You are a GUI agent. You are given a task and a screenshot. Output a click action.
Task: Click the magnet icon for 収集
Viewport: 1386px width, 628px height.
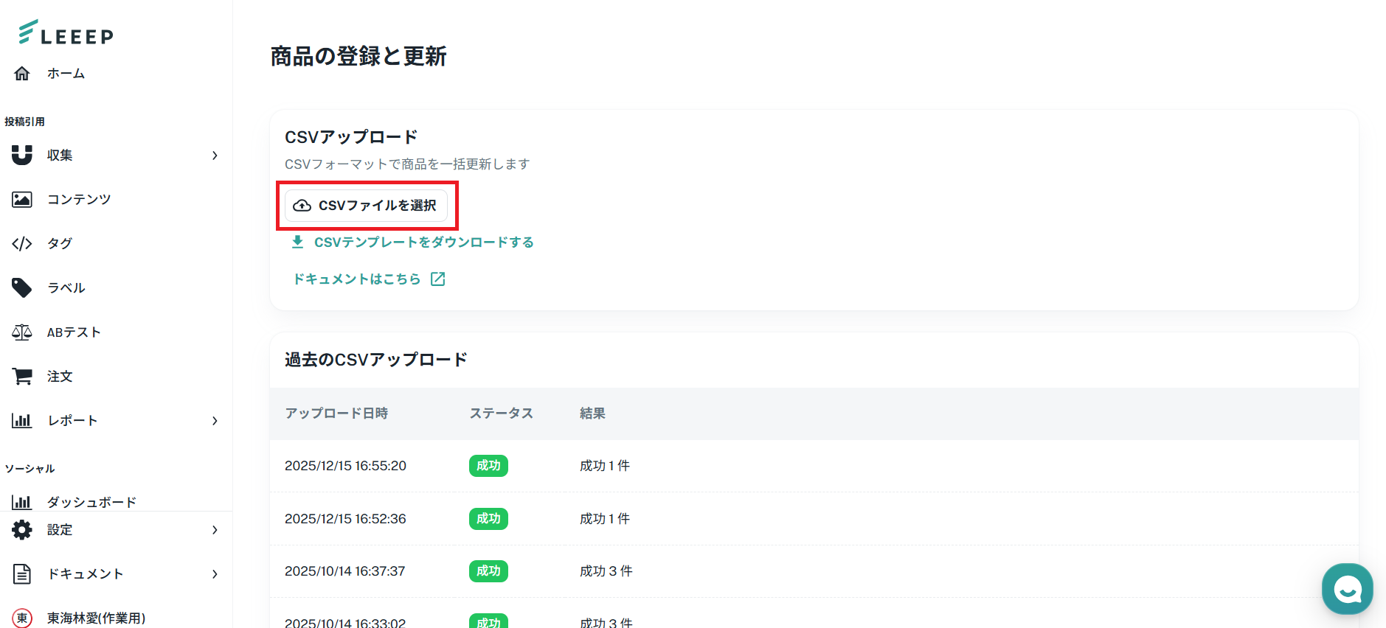tap(22, 155)
